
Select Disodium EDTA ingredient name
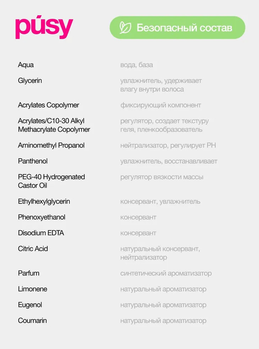(x=41, y=233)
